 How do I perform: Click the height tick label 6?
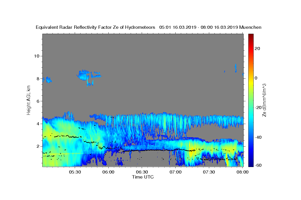point(38,101)
